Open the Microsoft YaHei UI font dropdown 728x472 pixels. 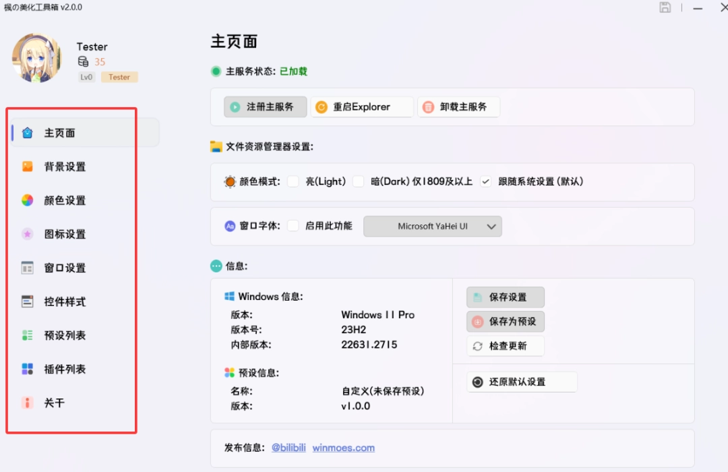[x=433, y=227]
